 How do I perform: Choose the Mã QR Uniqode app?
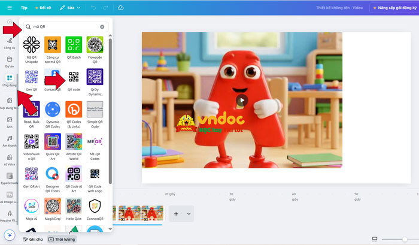(31, 45)
